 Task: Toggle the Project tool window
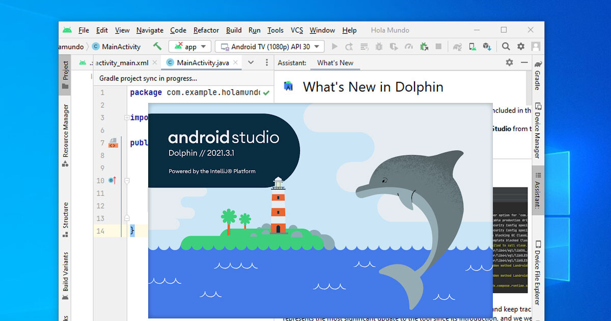click(x=65, y=75)
